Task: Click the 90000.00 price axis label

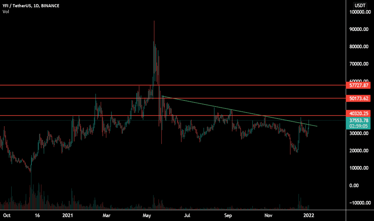Action: 359,29
